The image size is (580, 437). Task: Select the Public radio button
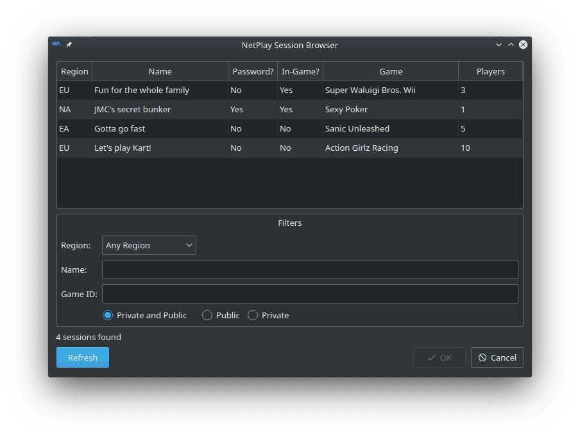207,315
